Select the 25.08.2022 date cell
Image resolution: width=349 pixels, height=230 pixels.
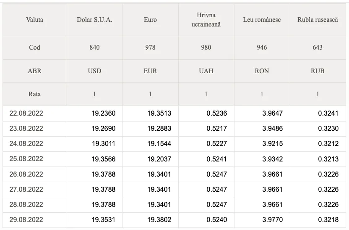35,159
